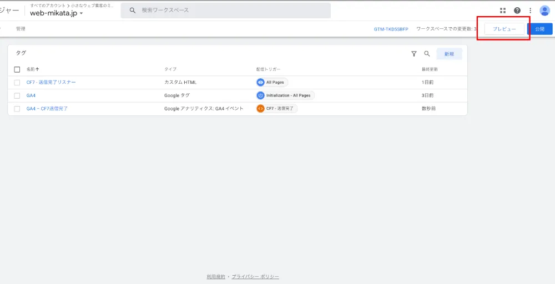Open the Google apps grid icon

point(503,11)
